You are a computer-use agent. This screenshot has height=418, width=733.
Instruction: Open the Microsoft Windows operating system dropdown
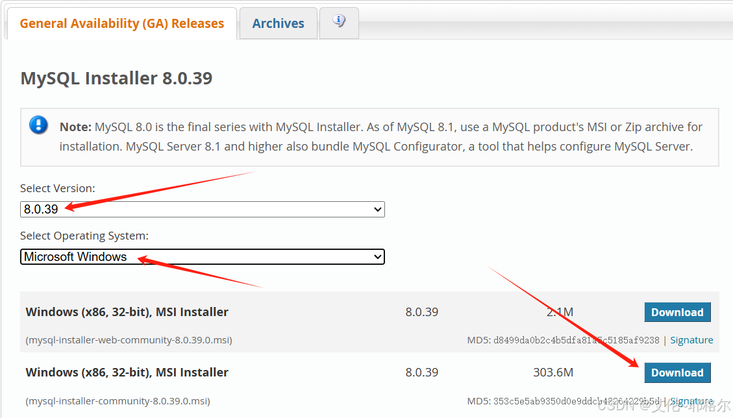tap(203, 256)
